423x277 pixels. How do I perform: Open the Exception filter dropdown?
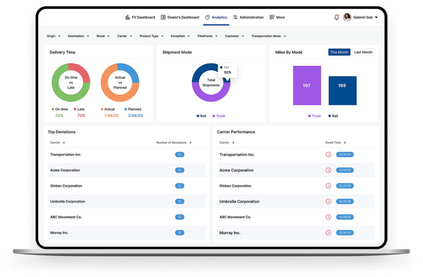coord(180,36)
